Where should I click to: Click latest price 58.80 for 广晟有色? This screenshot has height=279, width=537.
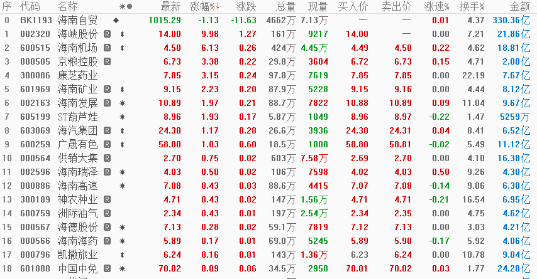tap(170, 144)
